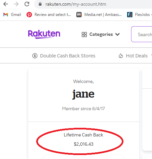Image resolution: width=152 pixels, height=159 pixels.
Task: Reload the page with refresh icon
Action: [x=27, y=4]
